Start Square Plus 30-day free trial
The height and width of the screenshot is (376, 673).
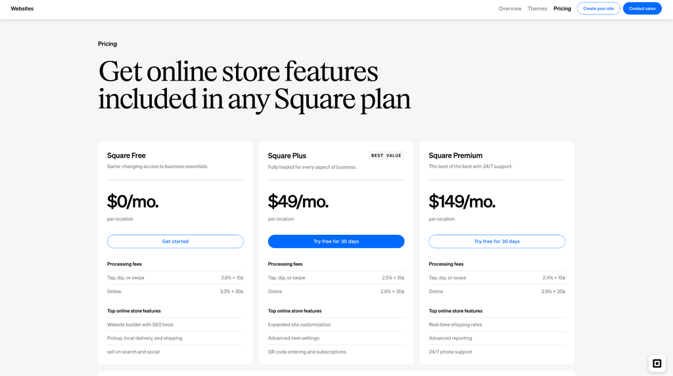click(336, 241)
